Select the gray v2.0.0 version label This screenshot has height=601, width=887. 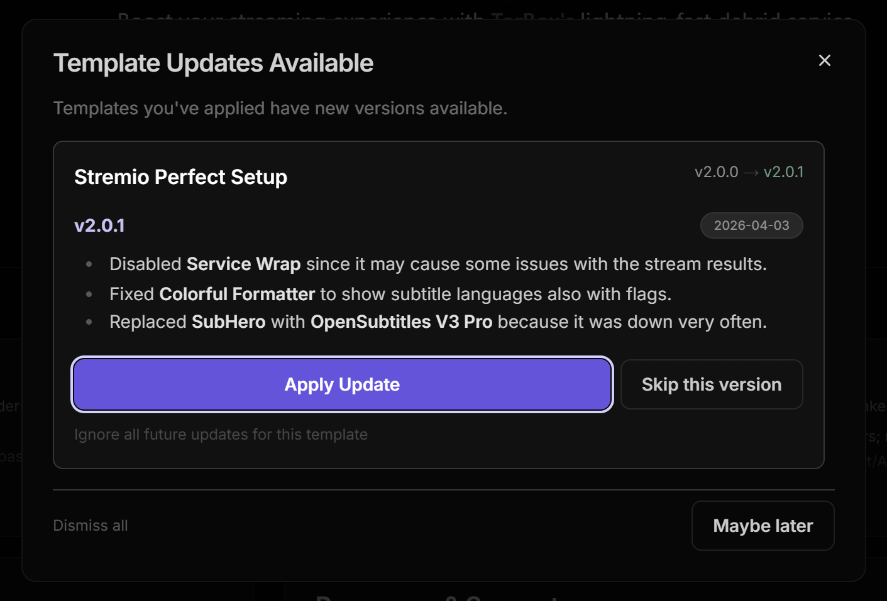pos(716,171)
